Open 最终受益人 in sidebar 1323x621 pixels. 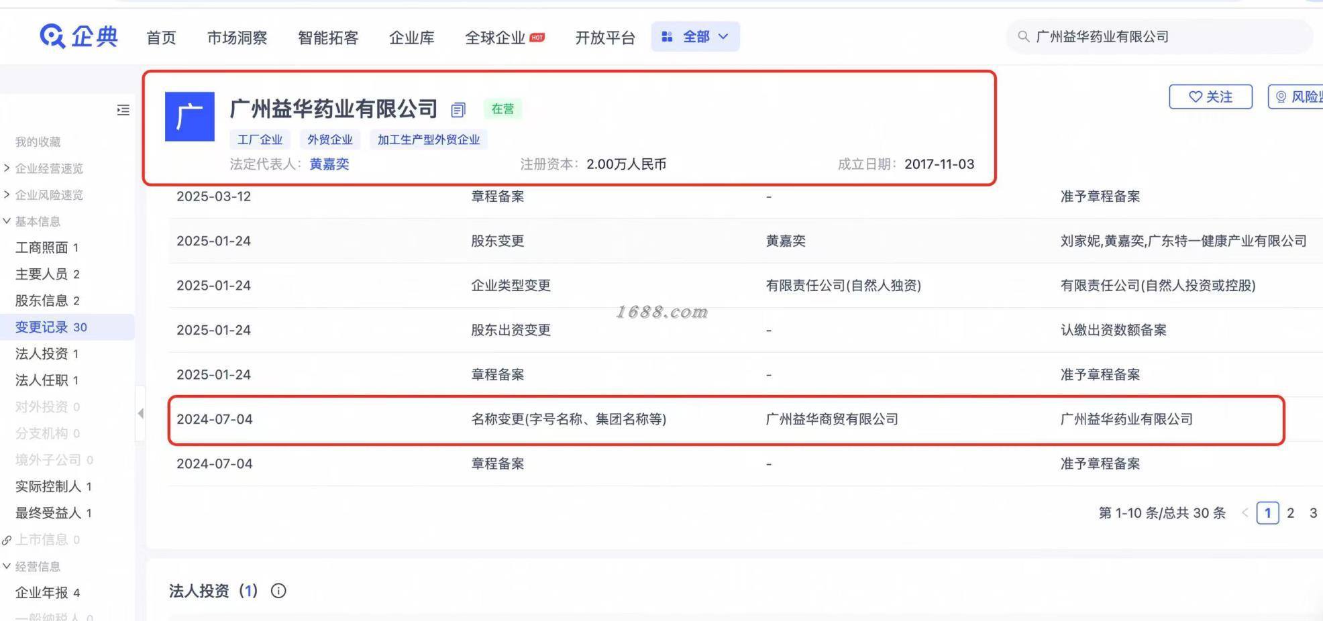point(54,513)
